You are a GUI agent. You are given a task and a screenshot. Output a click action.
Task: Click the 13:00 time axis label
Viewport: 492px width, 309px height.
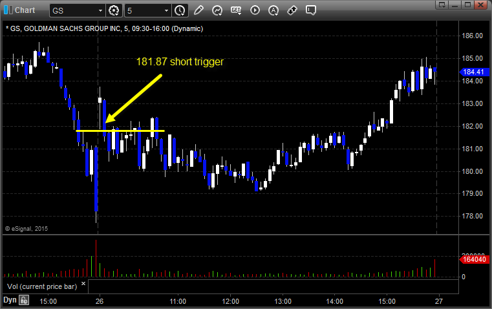pos(283,301)
